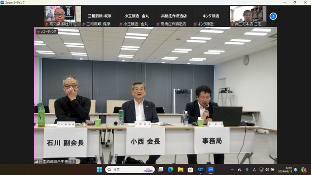311x175 pixels.
Task: Click the muted mic icon beside 三和酒類・梶原
Action: coord(84,24)
